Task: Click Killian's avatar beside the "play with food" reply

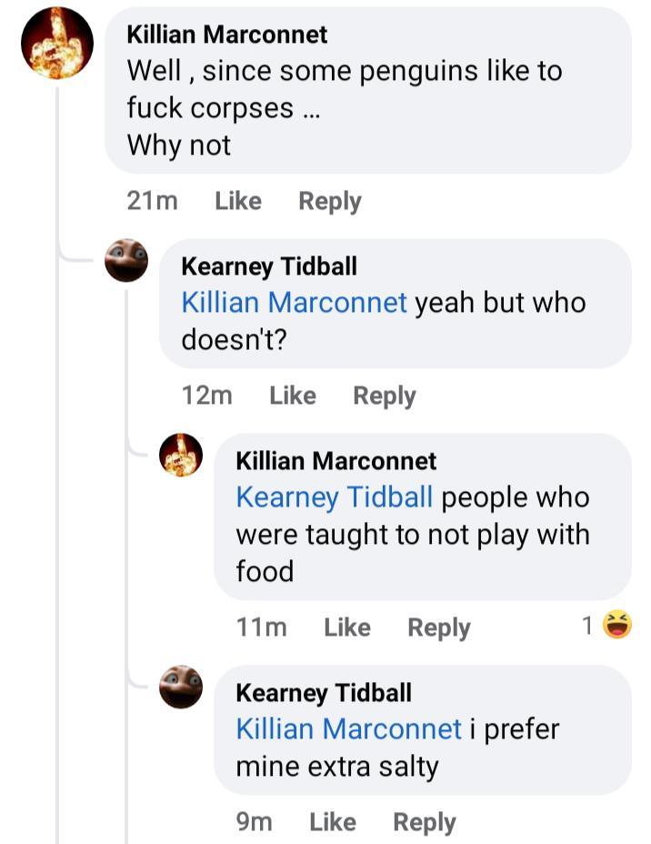Action: coord(181,455)
